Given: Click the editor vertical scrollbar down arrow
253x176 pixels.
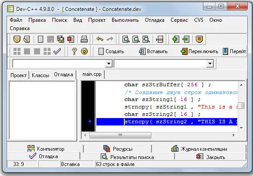Looking at the screenshot, I should [241, 128].
